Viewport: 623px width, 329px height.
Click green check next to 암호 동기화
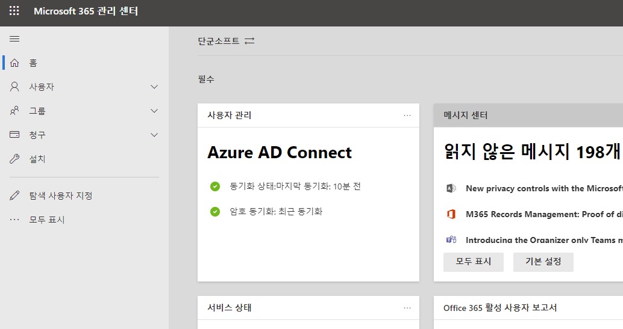pyautogui.click(x=215, y=212)
